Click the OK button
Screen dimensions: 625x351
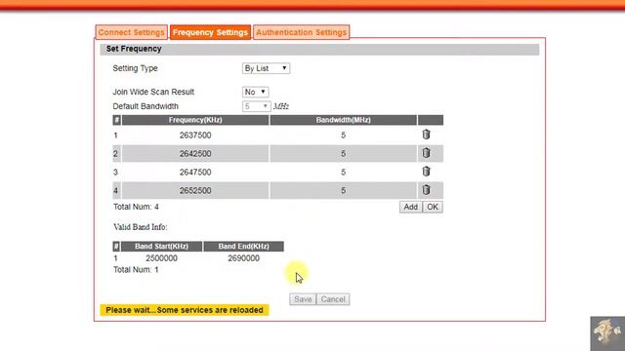click(433, 207)
